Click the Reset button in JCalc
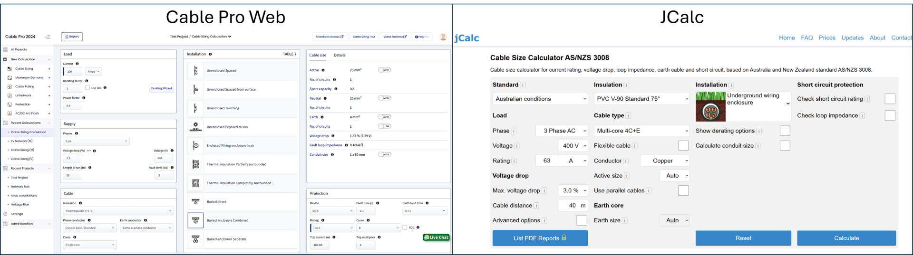This screenshot has width=913, height=255. 743,238
